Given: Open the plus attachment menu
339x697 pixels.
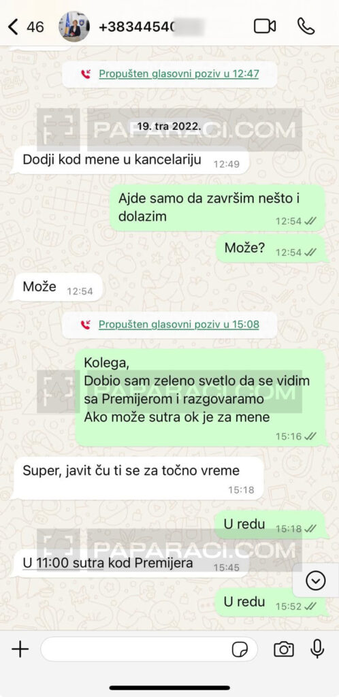Looking at the screenshot, I should [x=20, y=649].
